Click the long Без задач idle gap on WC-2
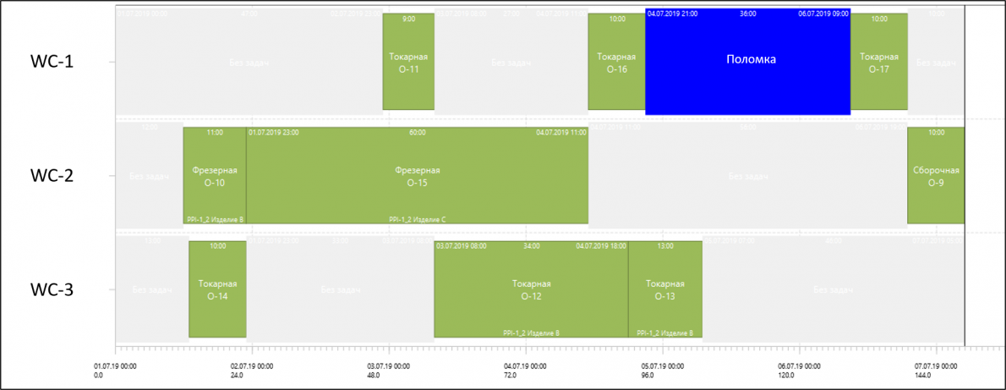Image resolution: width=1006 pixels, height=390 pixels. [748, 175]
